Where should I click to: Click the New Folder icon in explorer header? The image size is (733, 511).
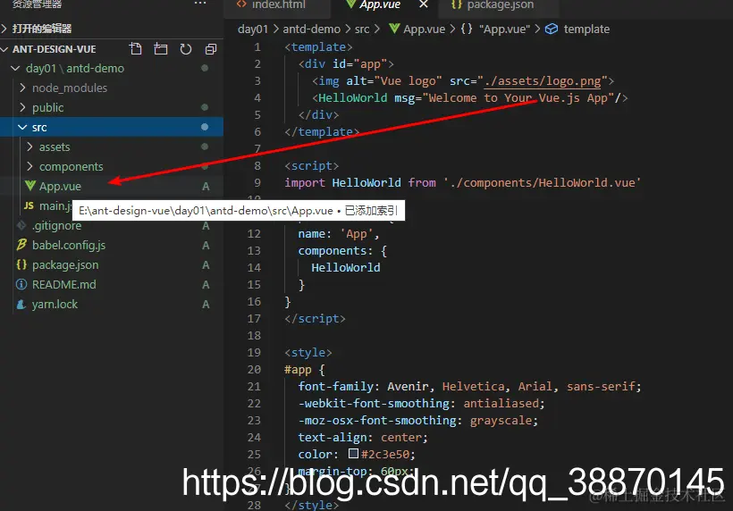tap(161, 48)
